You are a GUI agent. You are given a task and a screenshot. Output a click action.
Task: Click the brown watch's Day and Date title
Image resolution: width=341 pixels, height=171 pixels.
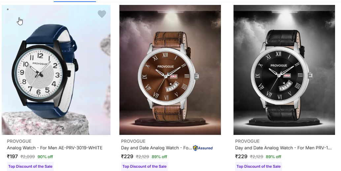click(x=156, y=148)
